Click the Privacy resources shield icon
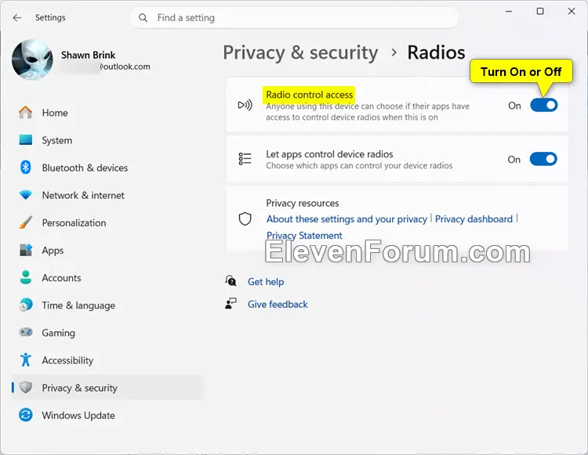 [245, 218]
